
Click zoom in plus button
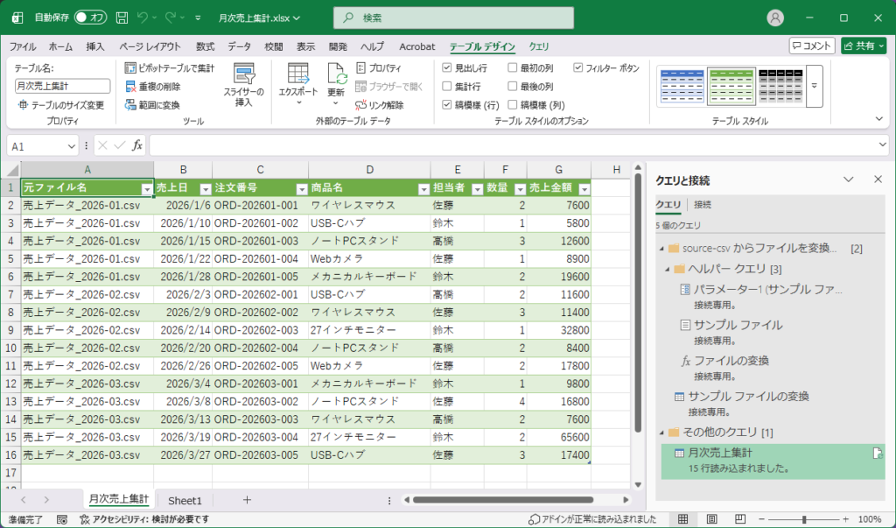(x=846, y=519)
